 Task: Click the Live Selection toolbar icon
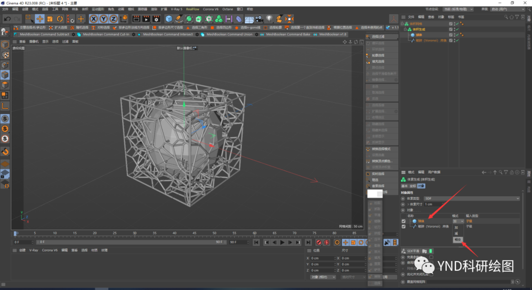(x=30, y=19)
